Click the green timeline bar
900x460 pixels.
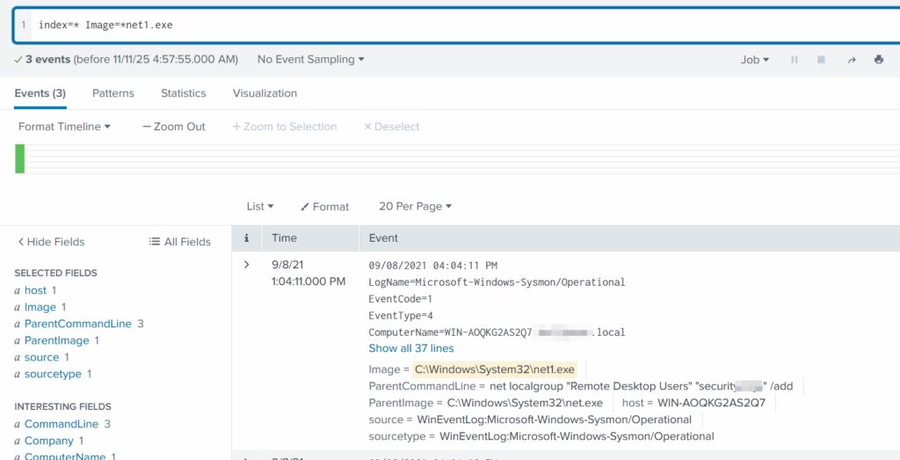pyautogui.click(x=19, y=158)
